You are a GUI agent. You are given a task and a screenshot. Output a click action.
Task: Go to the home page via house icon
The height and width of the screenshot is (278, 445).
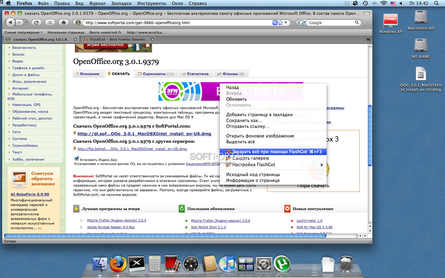click(64, 23)
